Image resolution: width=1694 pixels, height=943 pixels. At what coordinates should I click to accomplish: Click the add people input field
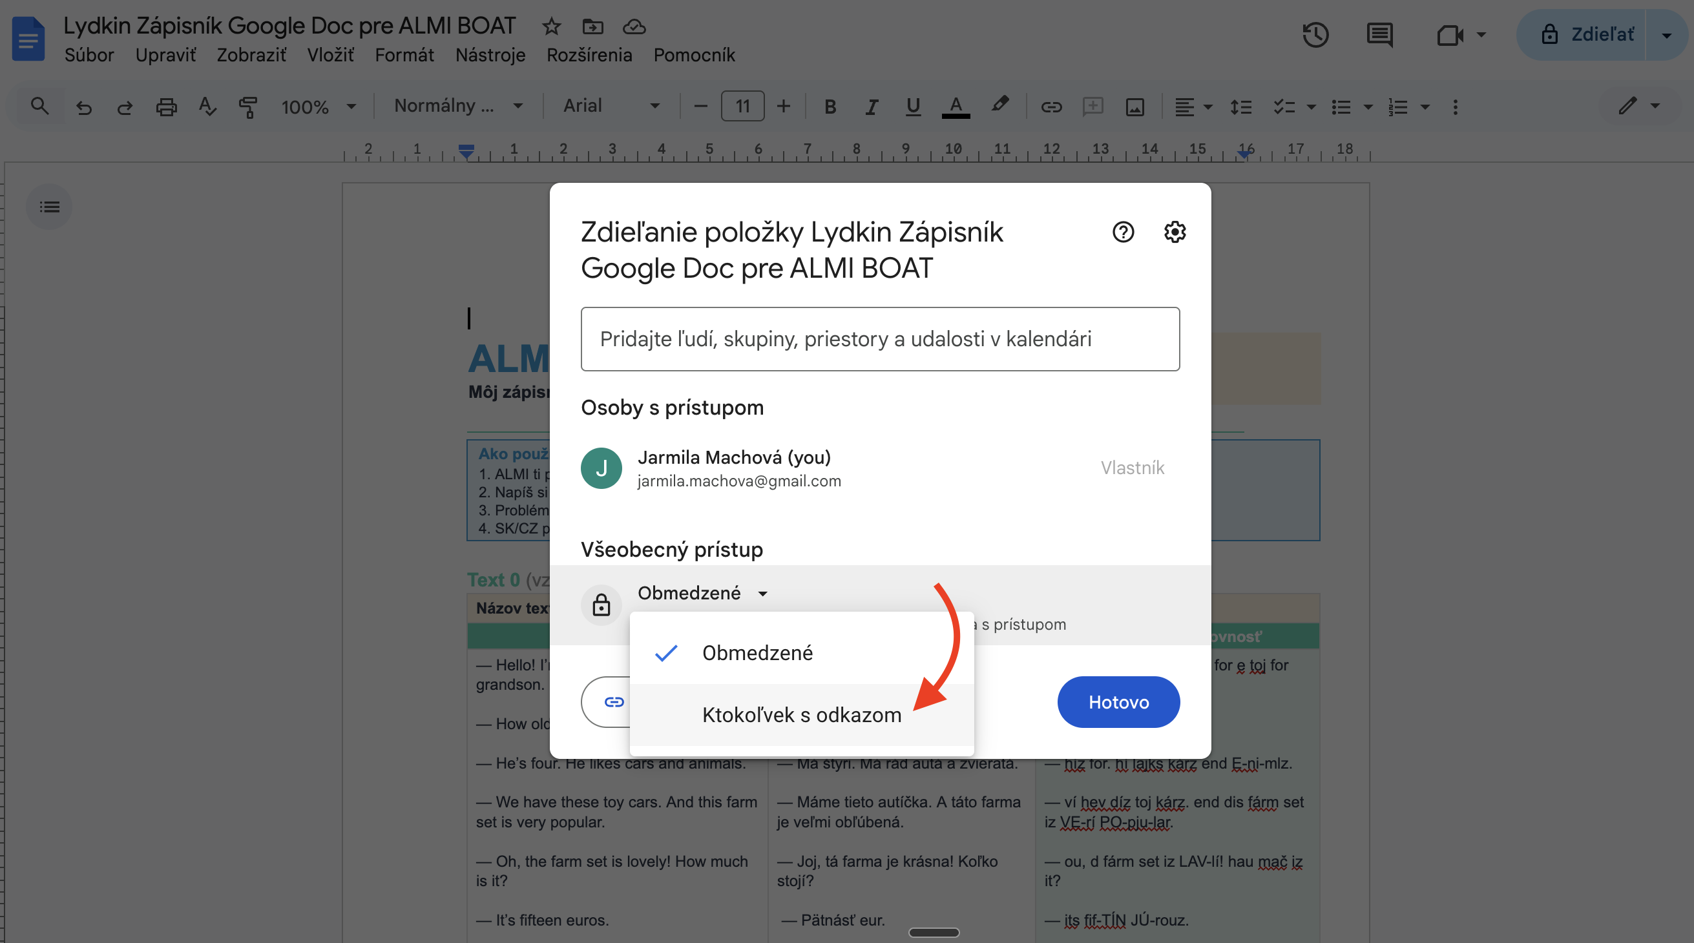click(880, 338)
